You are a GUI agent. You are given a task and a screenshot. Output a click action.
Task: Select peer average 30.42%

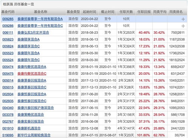click(159, 33)
